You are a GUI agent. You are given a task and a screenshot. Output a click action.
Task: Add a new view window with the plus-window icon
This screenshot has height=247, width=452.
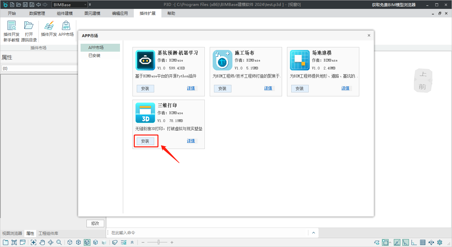tap(23, 242)
